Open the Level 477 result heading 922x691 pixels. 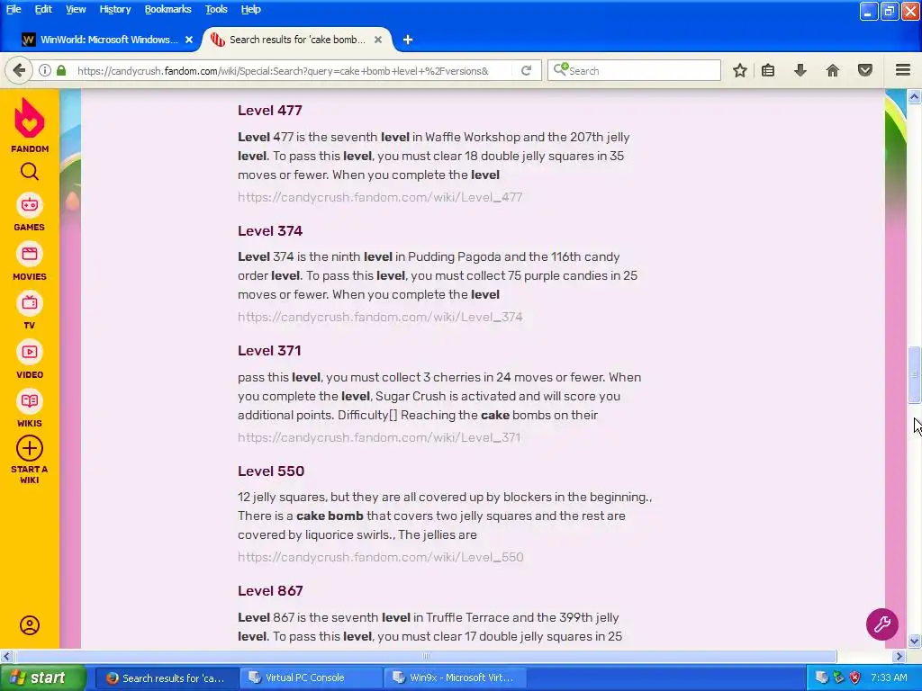point(269,111)
